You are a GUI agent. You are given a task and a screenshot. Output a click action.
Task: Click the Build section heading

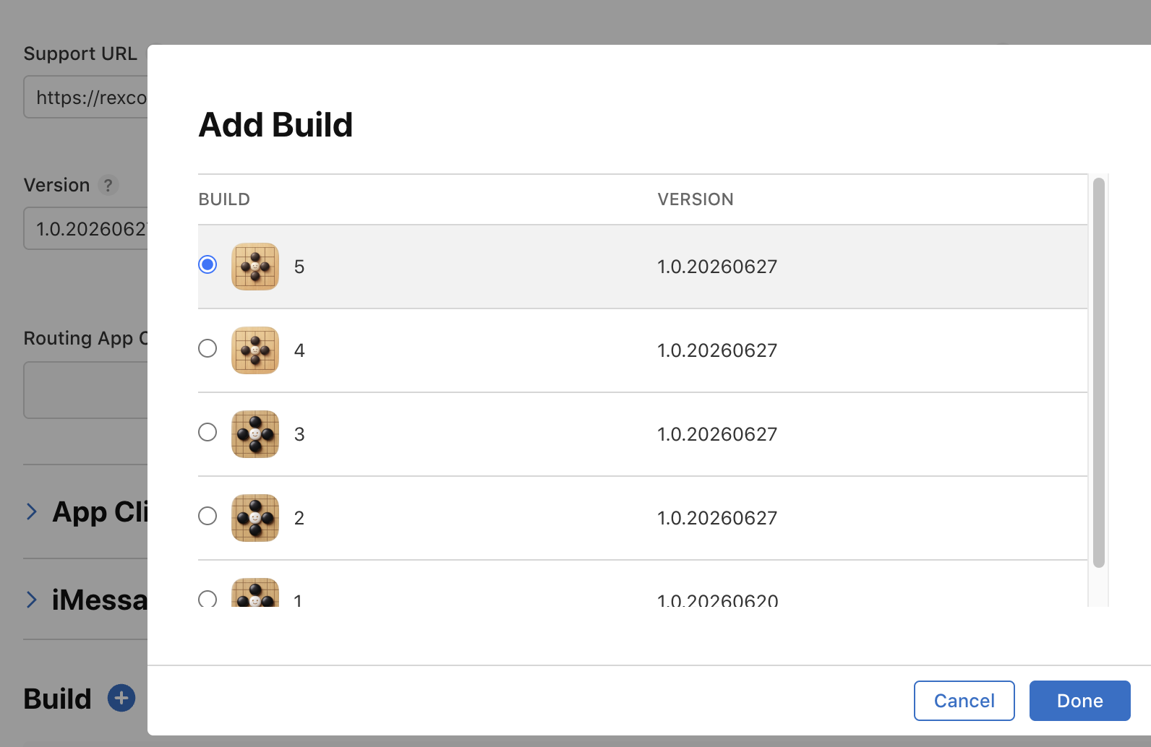click(58, 699)
